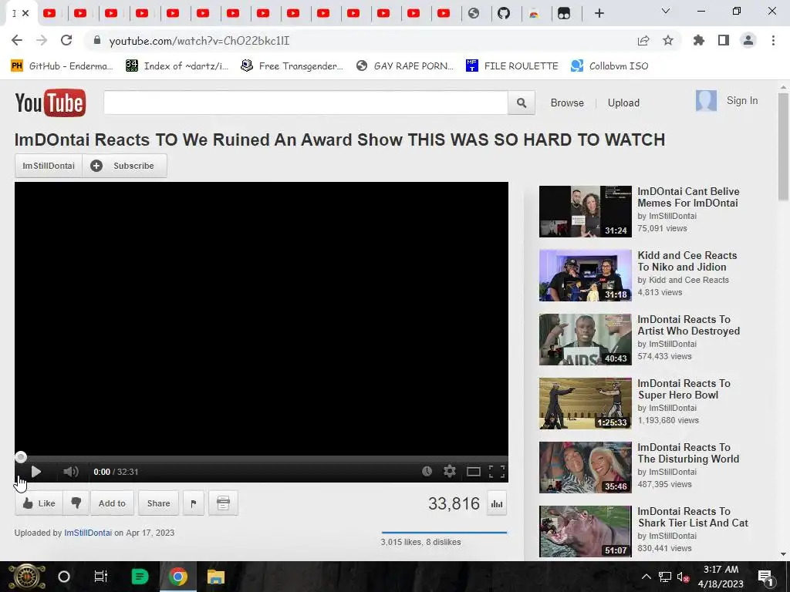Open the notification center icon

tap(765, 577)
